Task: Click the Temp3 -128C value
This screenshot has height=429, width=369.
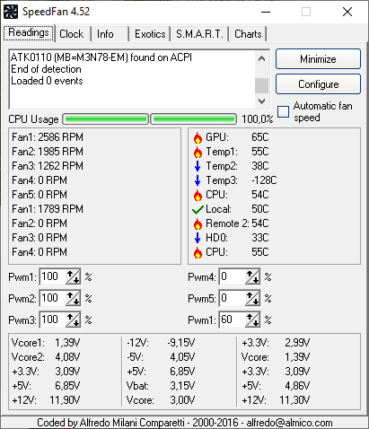Action: coord(264,180)
